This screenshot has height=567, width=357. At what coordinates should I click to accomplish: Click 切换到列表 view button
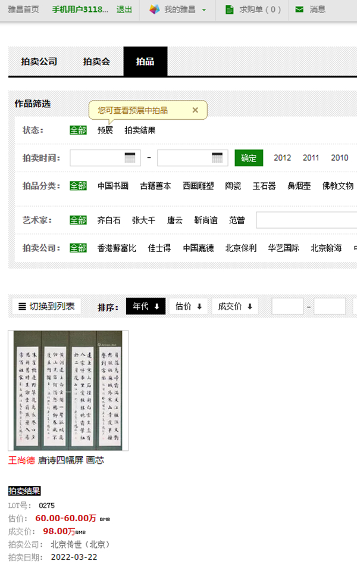46,306
